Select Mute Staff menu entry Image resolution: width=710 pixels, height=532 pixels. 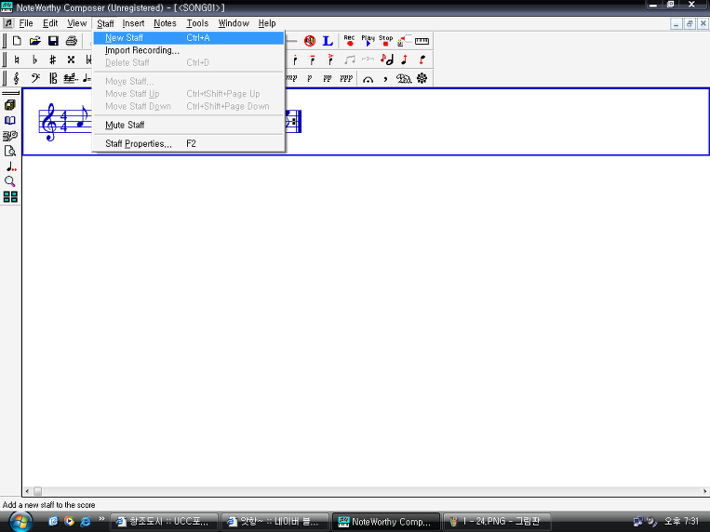(188, 125)
